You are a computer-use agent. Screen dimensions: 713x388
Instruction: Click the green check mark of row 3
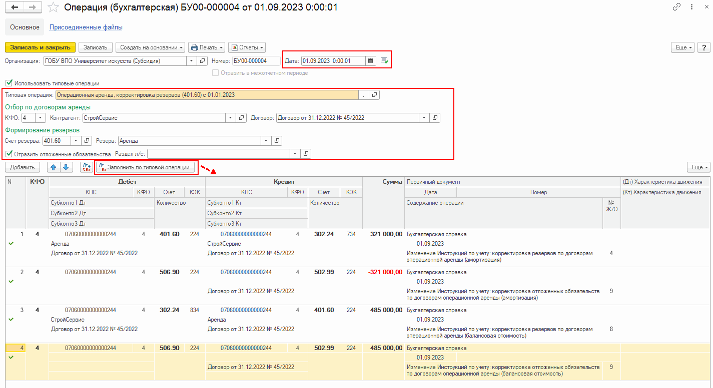point(11,320)
